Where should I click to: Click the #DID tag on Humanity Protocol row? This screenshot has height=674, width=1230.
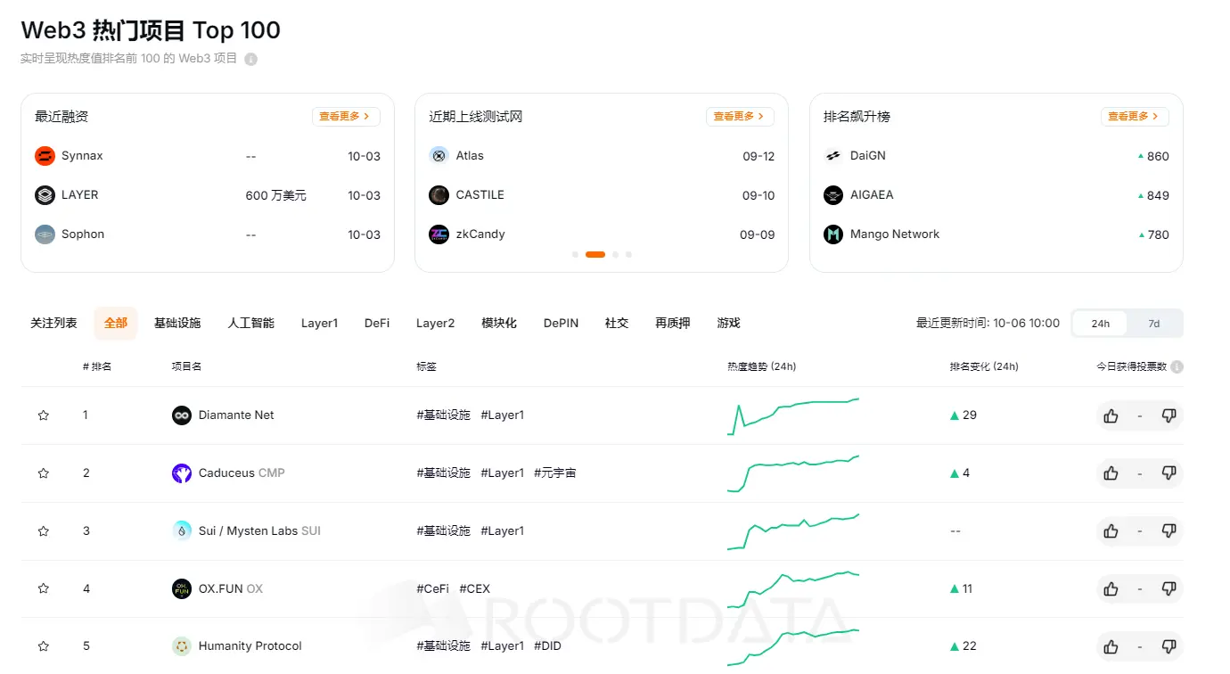547,645
